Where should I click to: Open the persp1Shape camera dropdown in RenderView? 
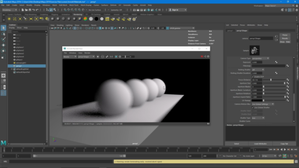click(86, 57)
